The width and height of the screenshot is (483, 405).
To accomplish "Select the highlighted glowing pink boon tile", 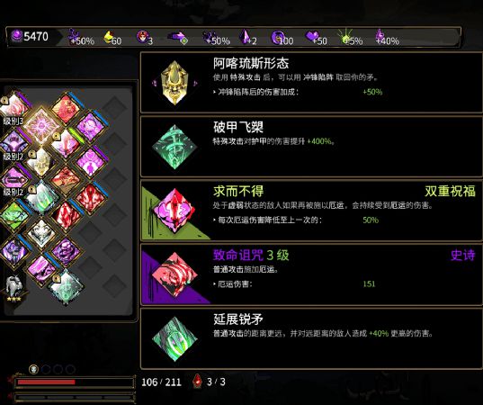I will pos(41,126).
